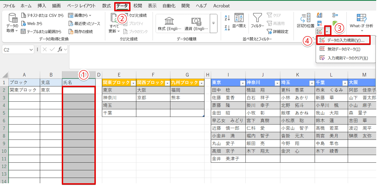Image resolution: width=379 pixels, height=186 pixels.
Task: Click 最近使ったソース (Recent Sources)
Action: point(84,24)
